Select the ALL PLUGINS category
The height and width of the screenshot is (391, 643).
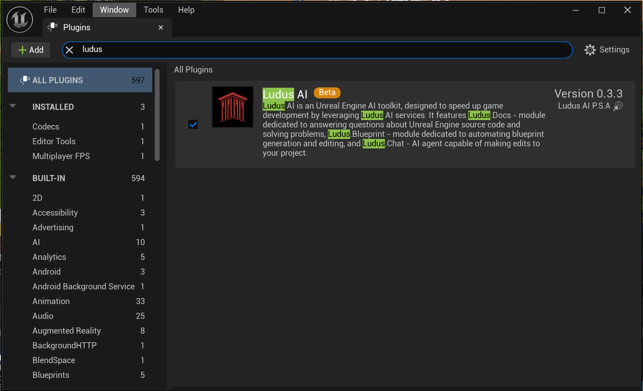pos(80,80)
